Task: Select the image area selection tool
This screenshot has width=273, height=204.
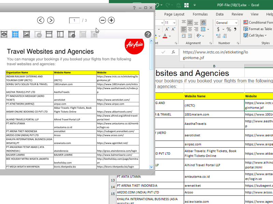Action: [x=27, y=34]
